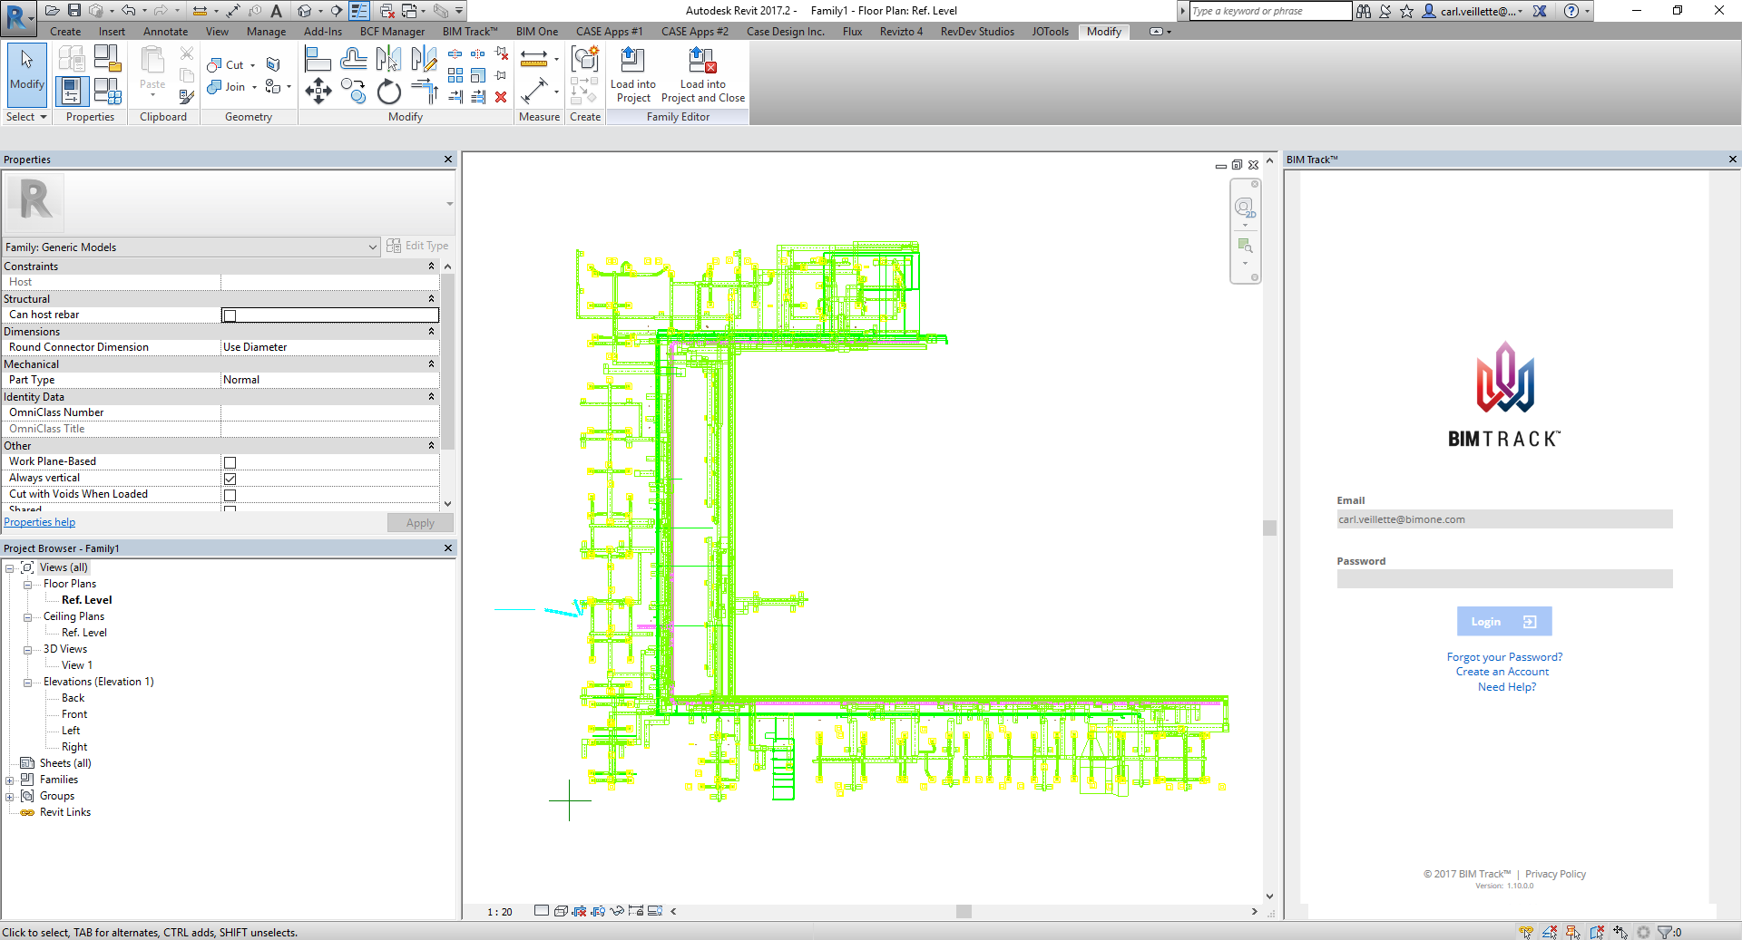Collapse the Elevations (Elevation 1) node
This screenshot has width=1742, height=940.
(x=27, y=683)
